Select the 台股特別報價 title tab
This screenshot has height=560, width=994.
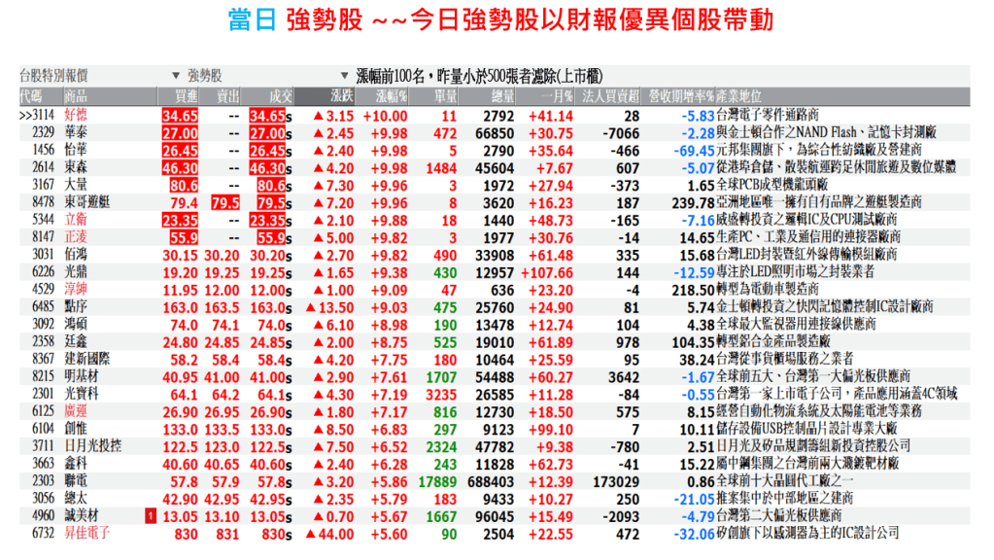54,75
